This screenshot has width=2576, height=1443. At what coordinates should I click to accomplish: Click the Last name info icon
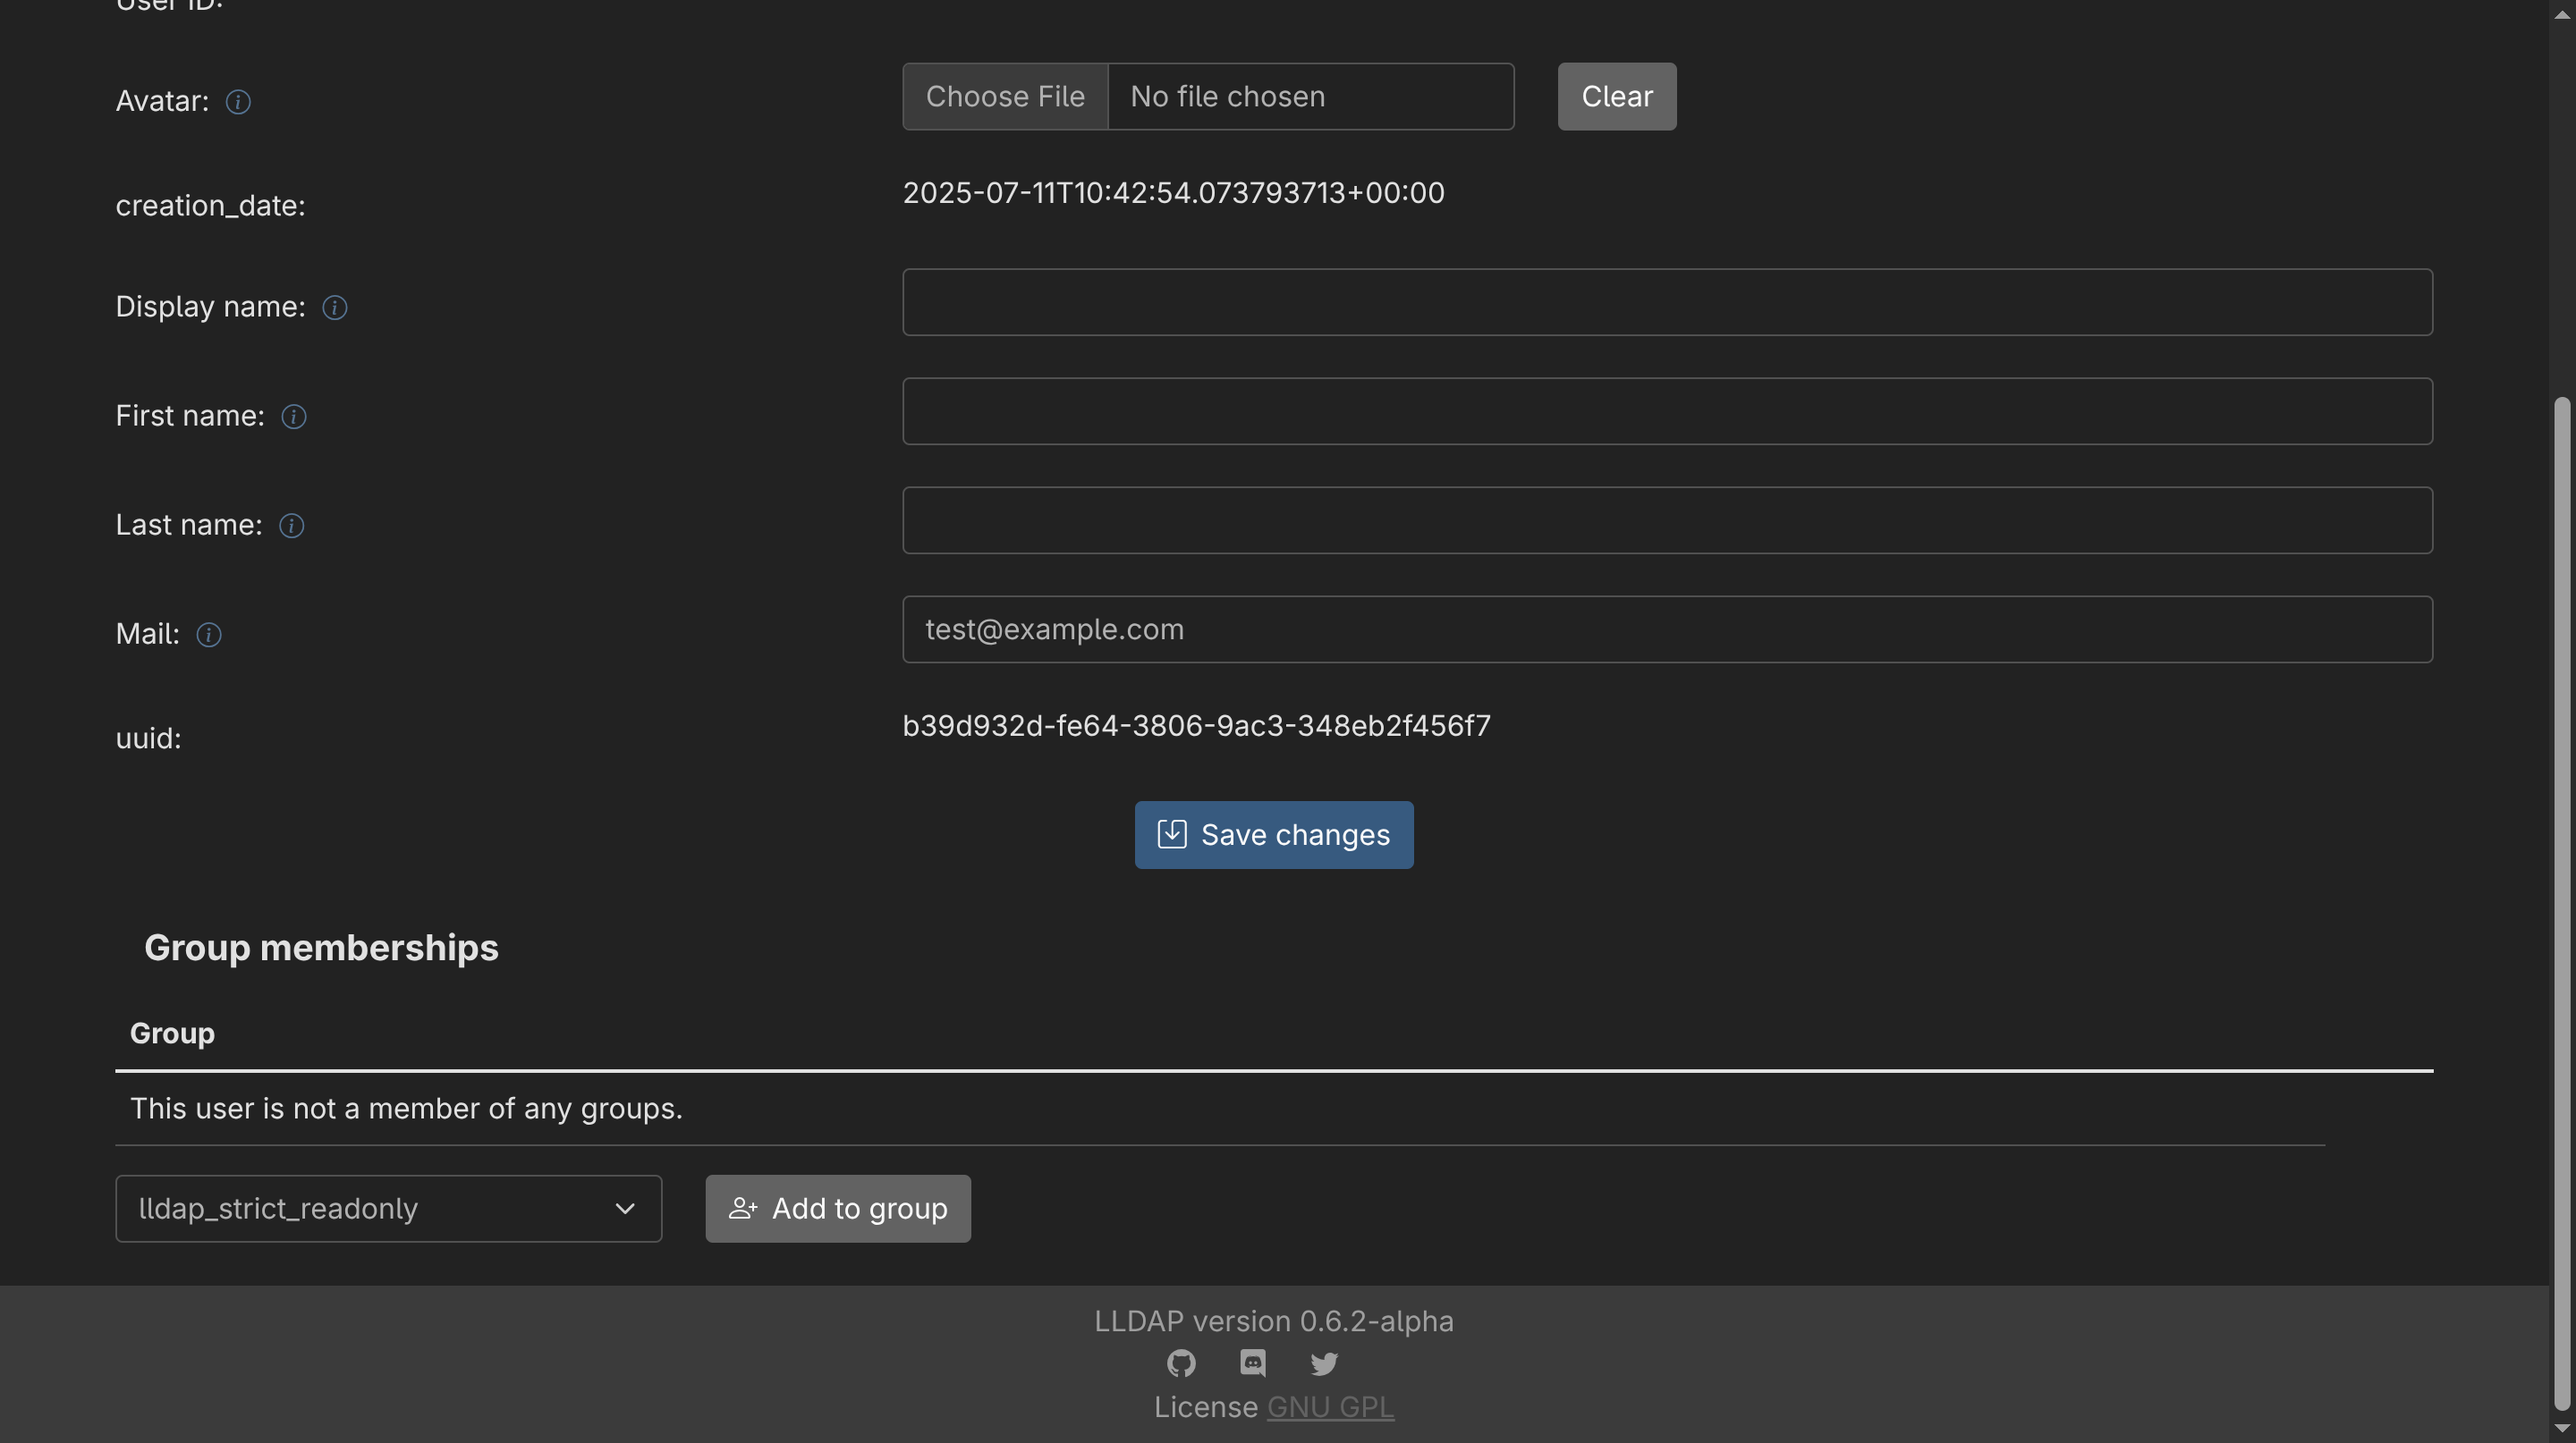pos(291,526)
